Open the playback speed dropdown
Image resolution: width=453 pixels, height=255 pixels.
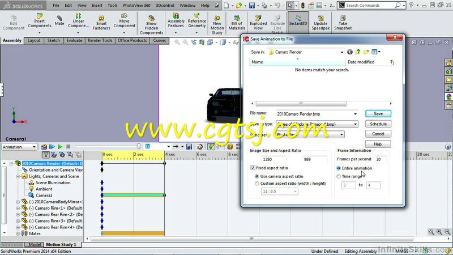pos(168,147)
